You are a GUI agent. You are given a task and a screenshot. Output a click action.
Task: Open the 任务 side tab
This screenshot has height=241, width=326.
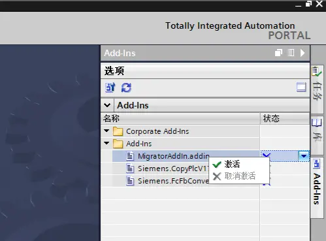317,89
